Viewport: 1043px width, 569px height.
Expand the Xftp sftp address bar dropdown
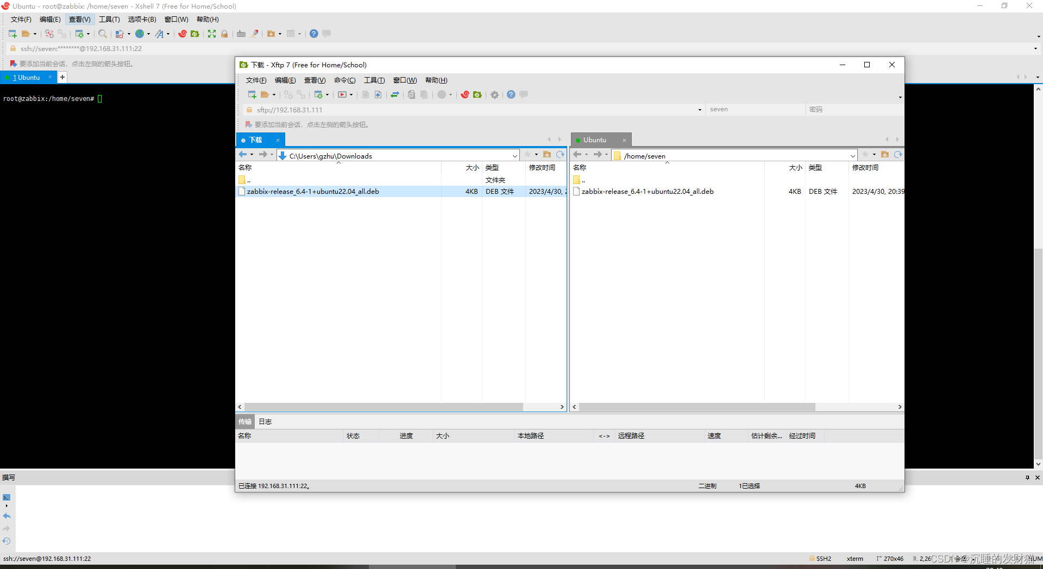point(700,110)
